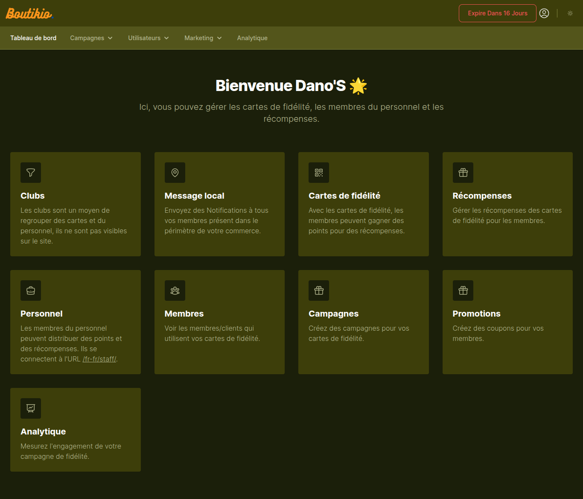Click the Récompenses gift icon
583x499 pixels.
pyautogui.click(x=463, y=173)
